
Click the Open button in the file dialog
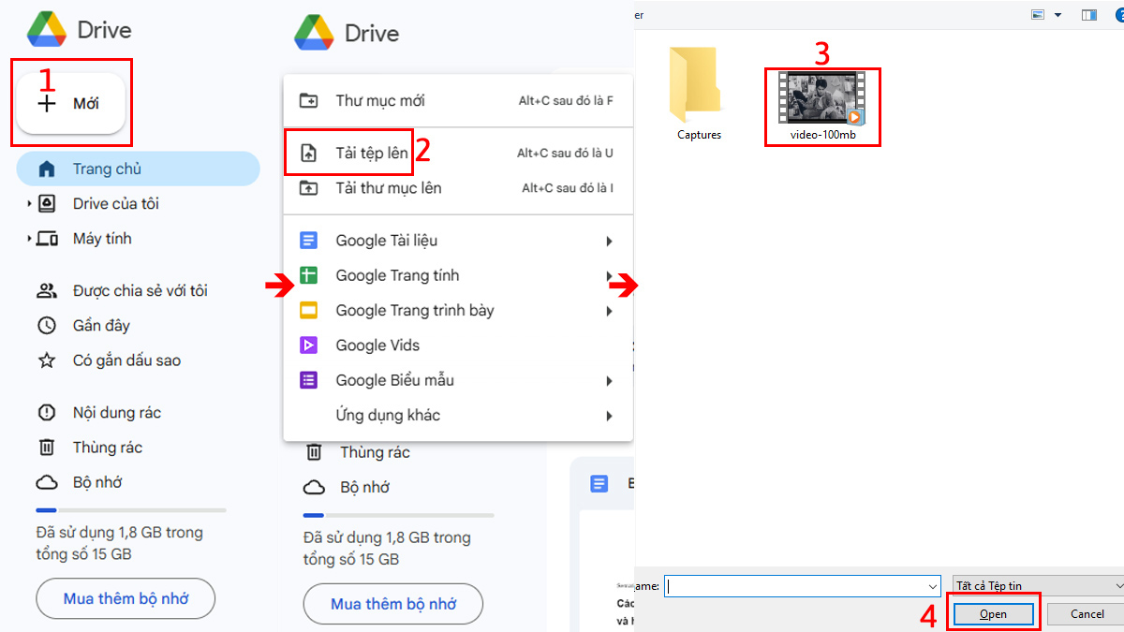(x=993, y=614)
